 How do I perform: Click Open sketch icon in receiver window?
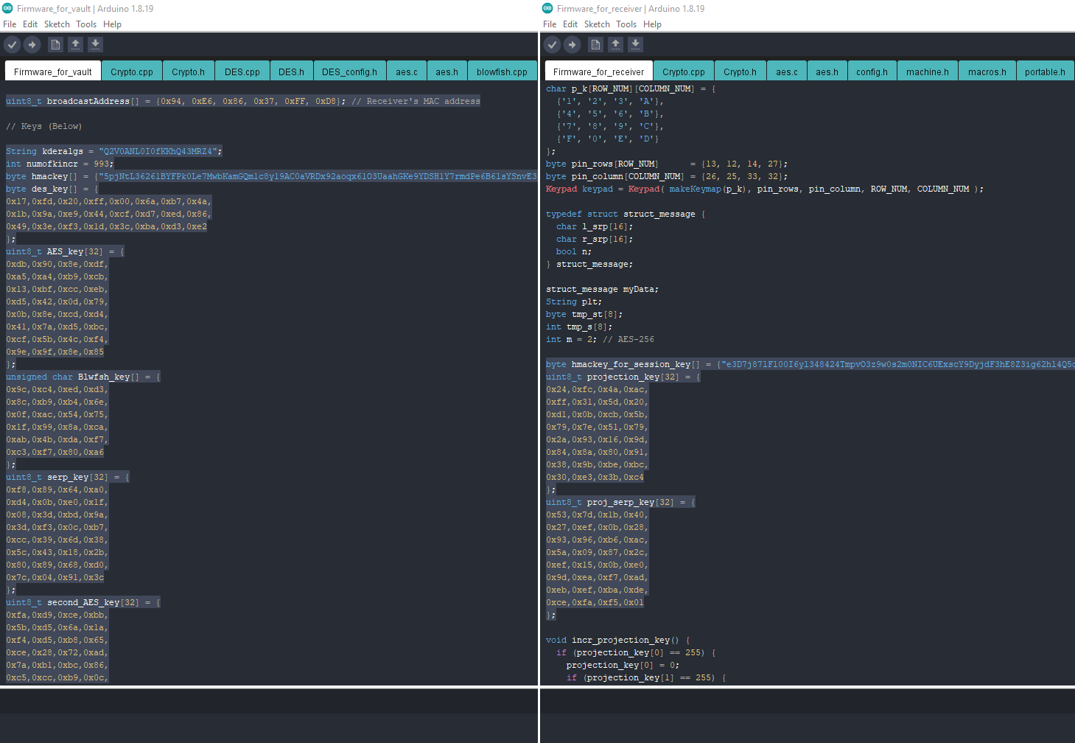point(615,44)
